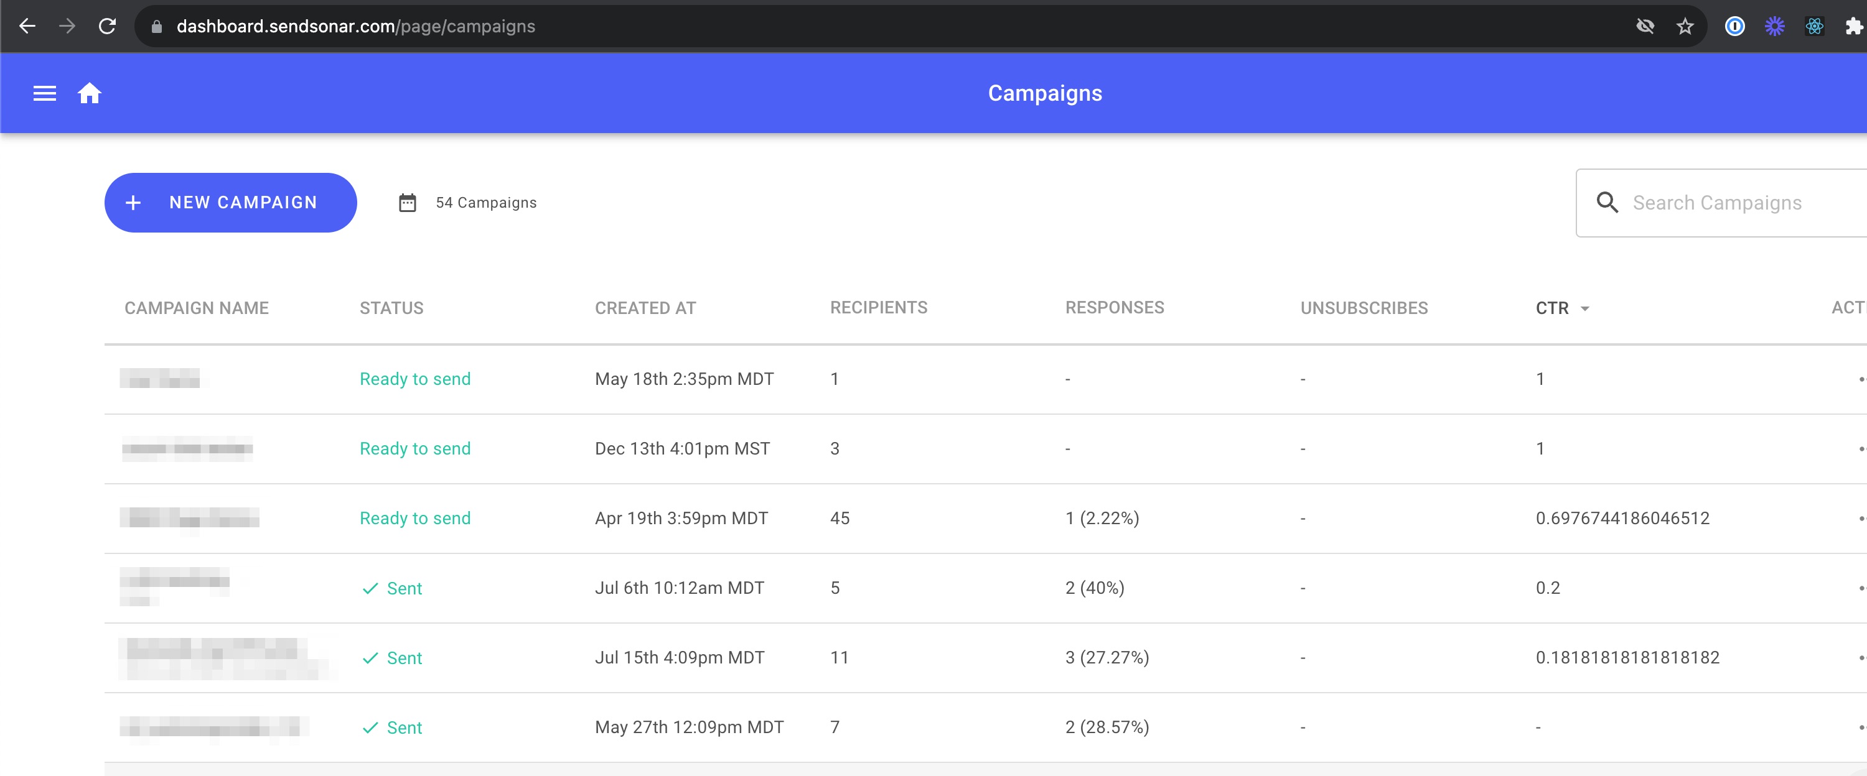The width and height of the screenshot is (1867, 776).
Task: Open the May 18th Ready to send campaign
Action: pyautogui.click(x=161, y=379)
